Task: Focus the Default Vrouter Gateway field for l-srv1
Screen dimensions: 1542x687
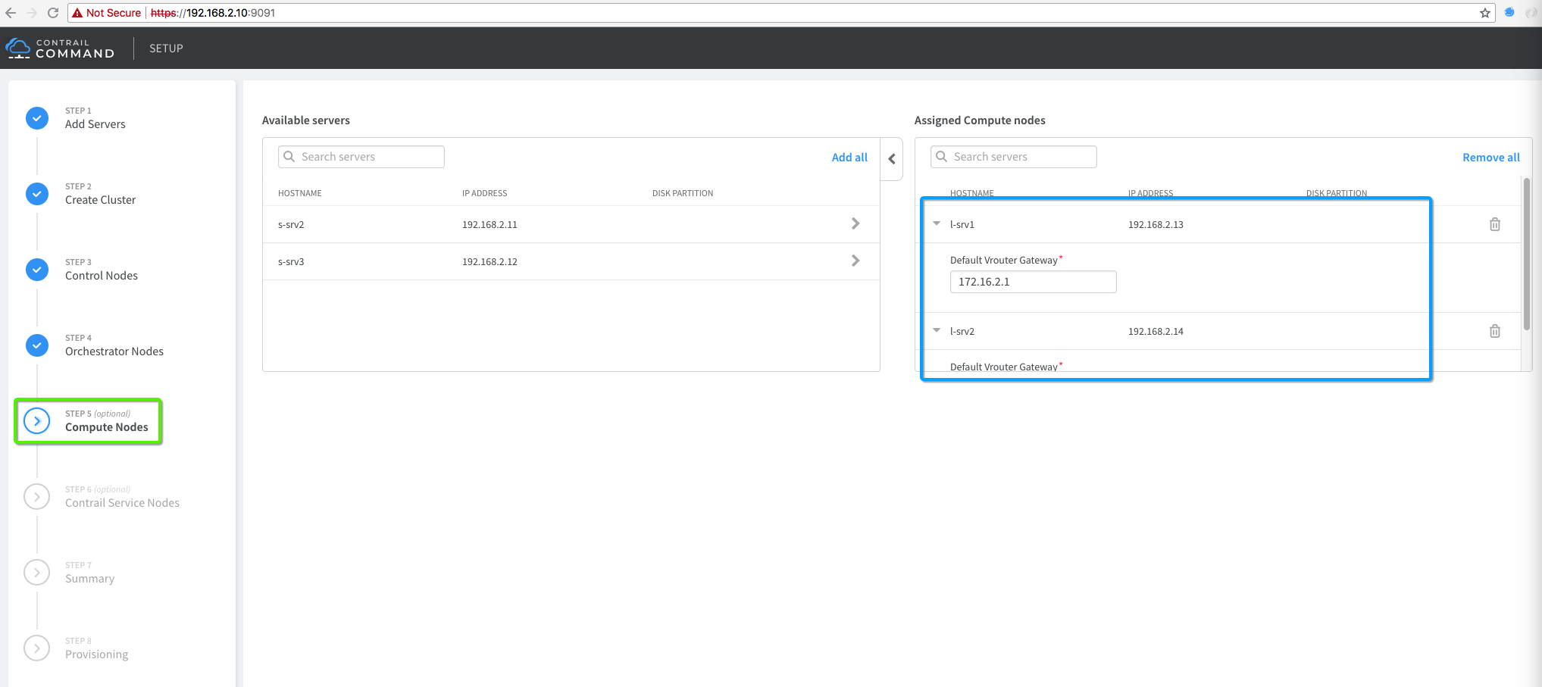Action: (x=1033, y=282)
